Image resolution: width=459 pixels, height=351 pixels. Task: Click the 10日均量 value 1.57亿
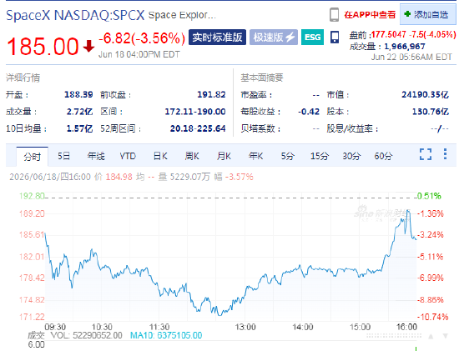[79, 128]
